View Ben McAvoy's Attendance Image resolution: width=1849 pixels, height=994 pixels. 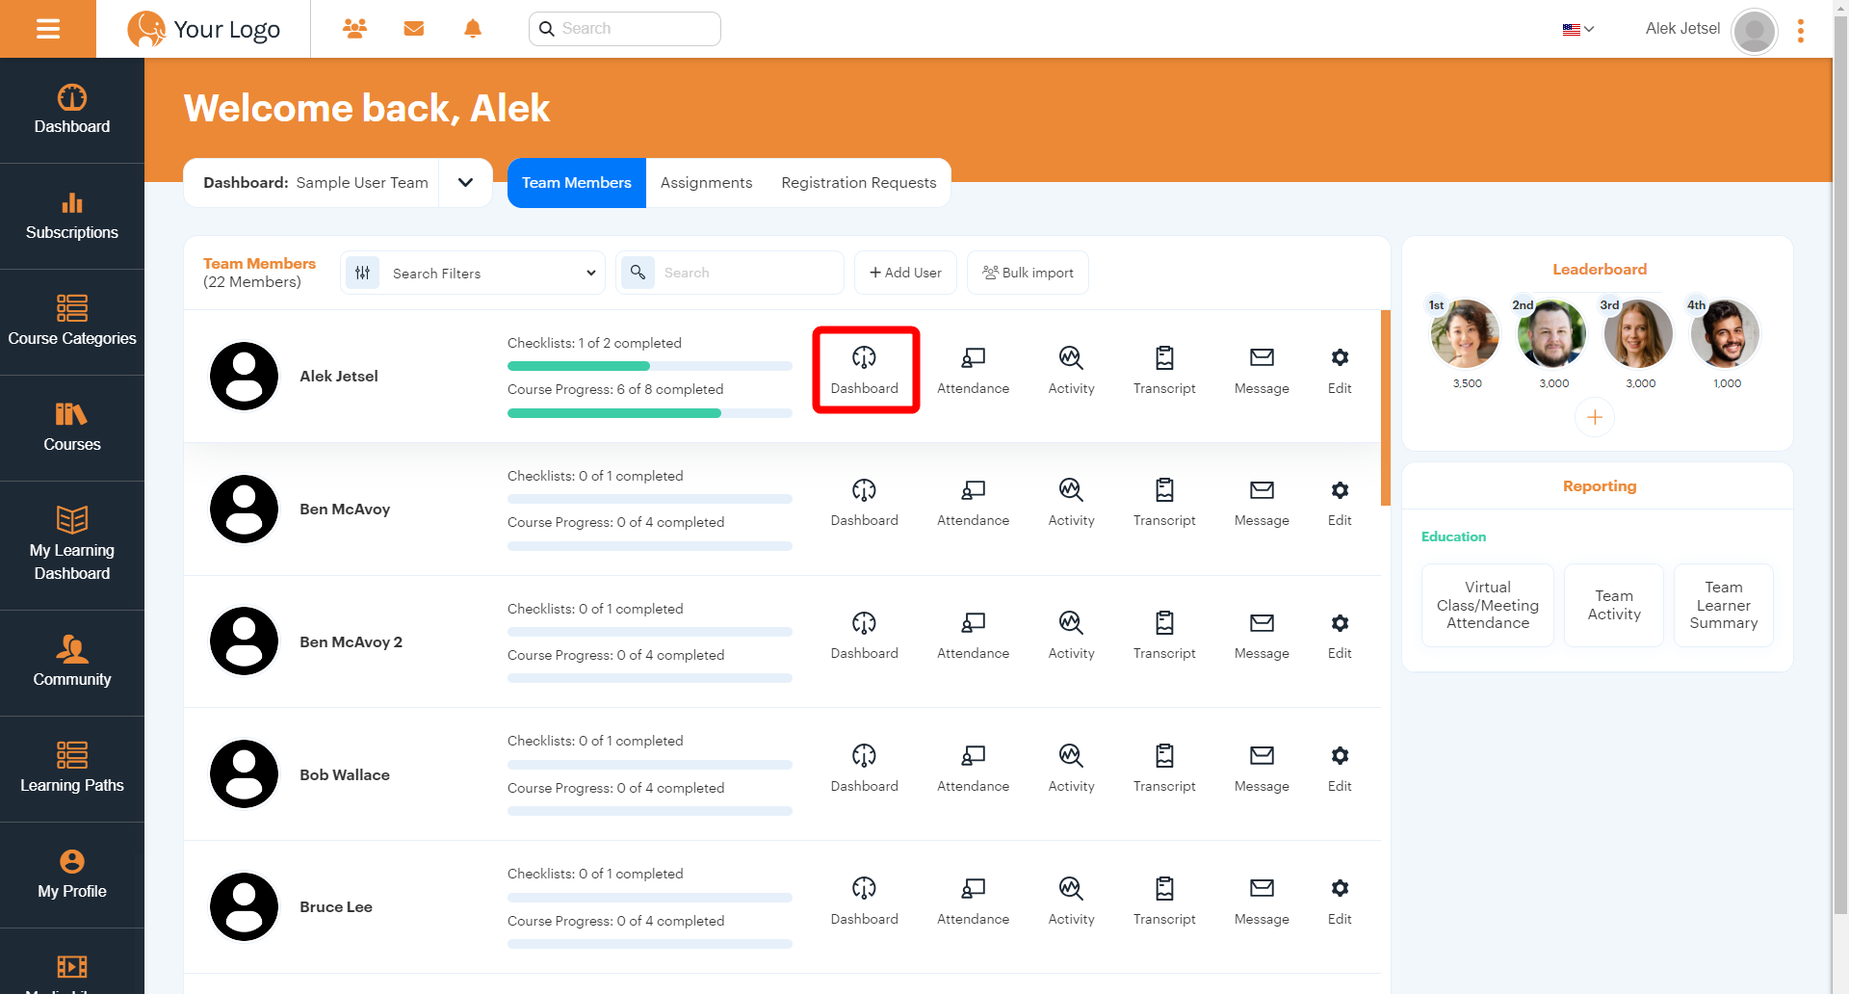pos(974,503)
